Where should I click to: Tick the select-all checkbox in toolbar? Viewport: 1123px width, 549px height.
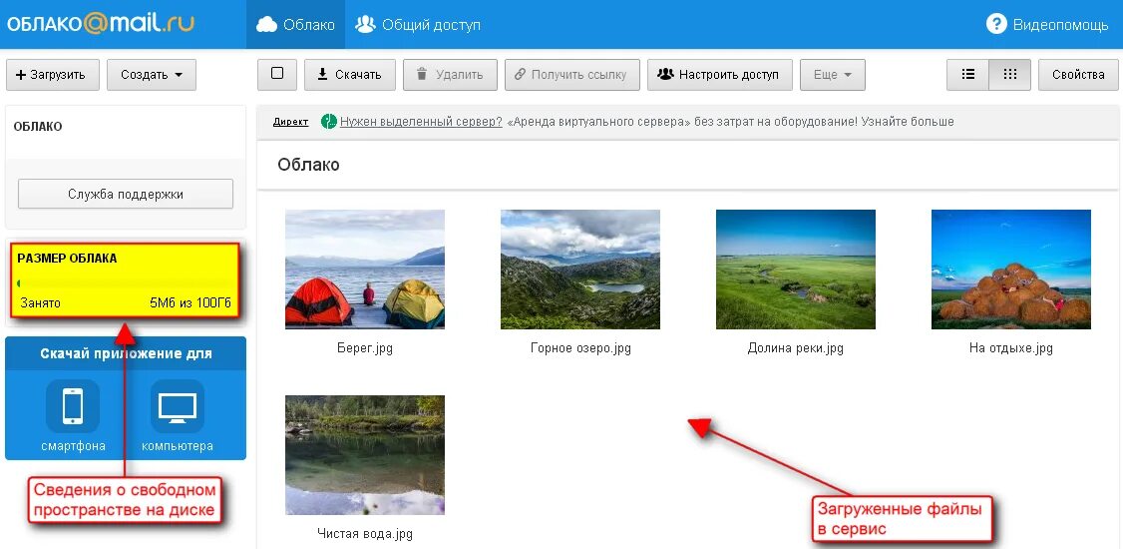(x=277, y=73)
